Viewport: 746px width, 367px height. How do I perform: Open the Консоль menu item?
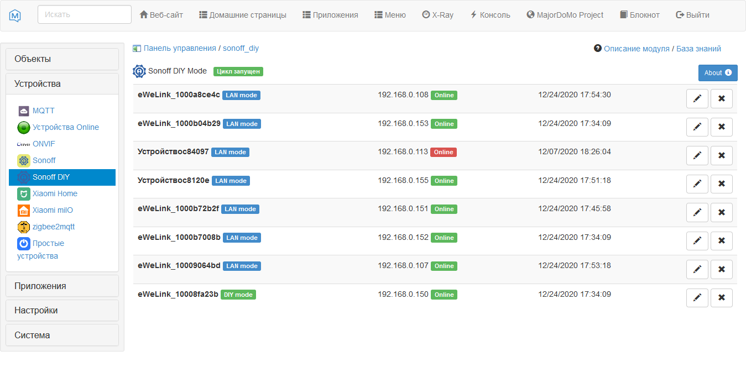[490, 15]
